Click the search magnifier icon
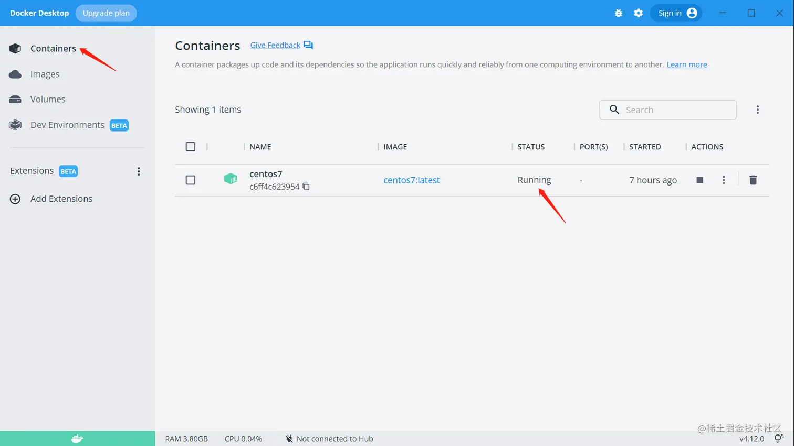Viewport: 794px width, 446px height. (x=614, y=110)
